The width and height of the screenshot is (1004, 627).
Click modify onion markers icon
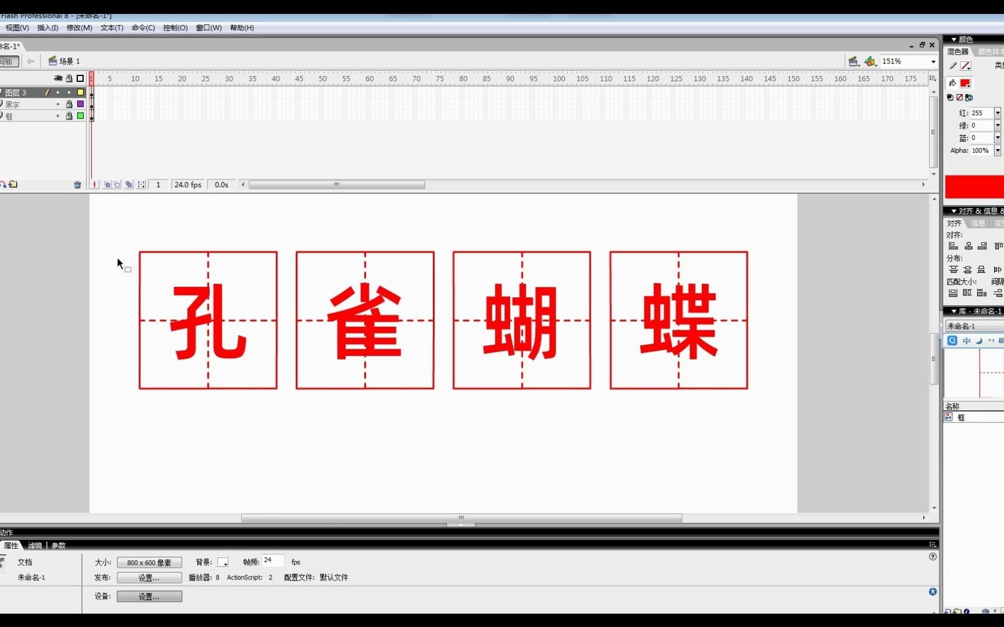click(141, 185)
